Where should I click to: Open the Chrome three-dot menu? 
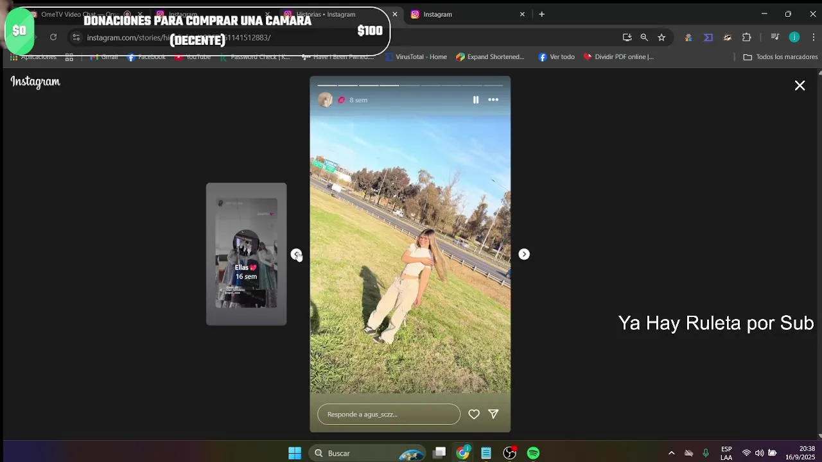coord(813,37)
